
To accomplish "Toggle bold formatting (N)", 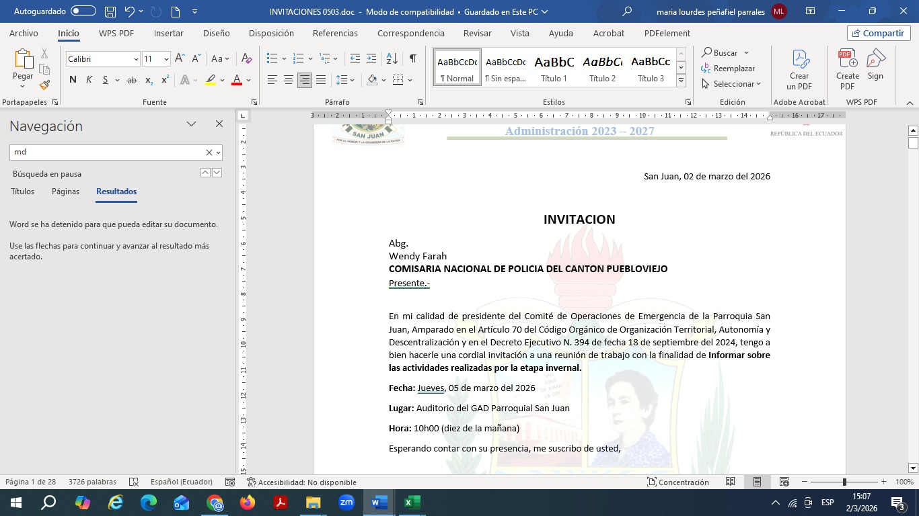I will click(73, 80).
